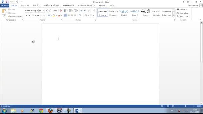Switch to DISEÑO DE PÁGINA tab
Image resolution: width=203 pixels, height=114 pixels.
click(51, 6)
